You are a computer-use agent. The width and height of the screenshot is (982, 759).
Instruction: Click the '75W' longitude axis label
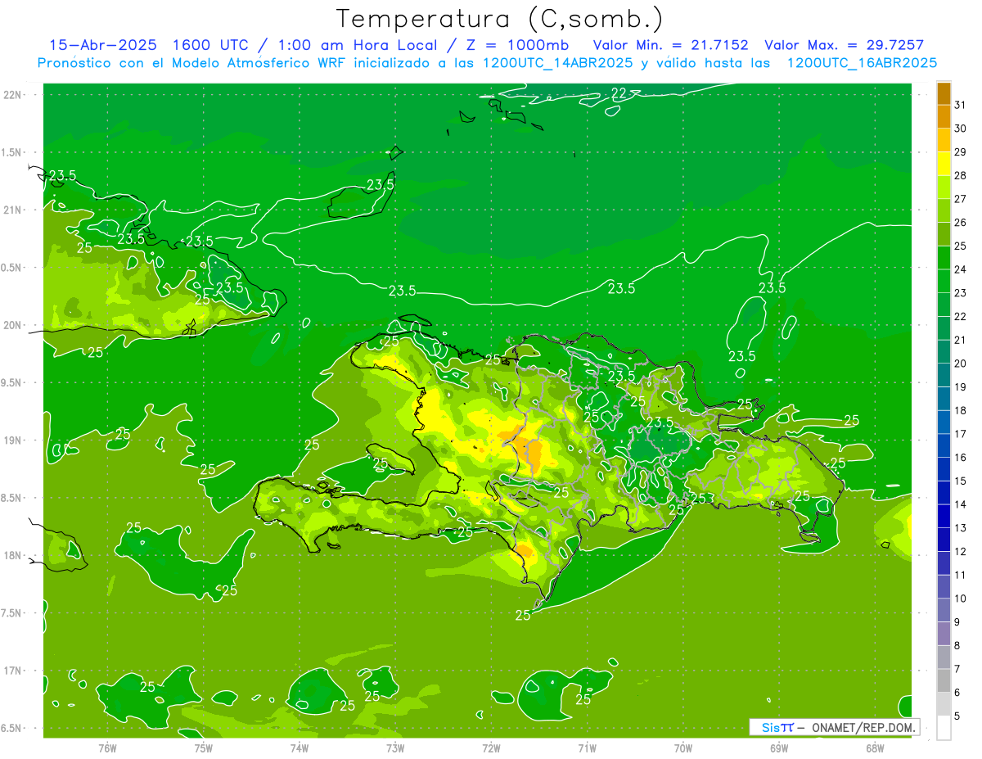(204, 748)
